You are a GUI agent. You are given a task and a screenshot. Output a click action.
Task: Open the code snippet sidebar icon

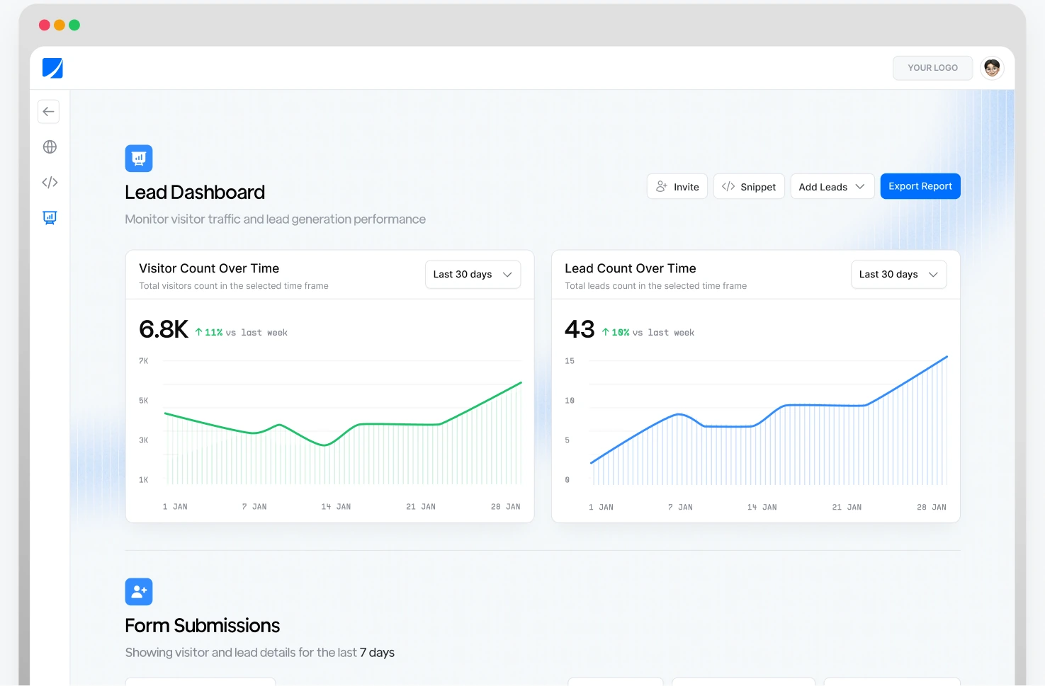point(50,182)
